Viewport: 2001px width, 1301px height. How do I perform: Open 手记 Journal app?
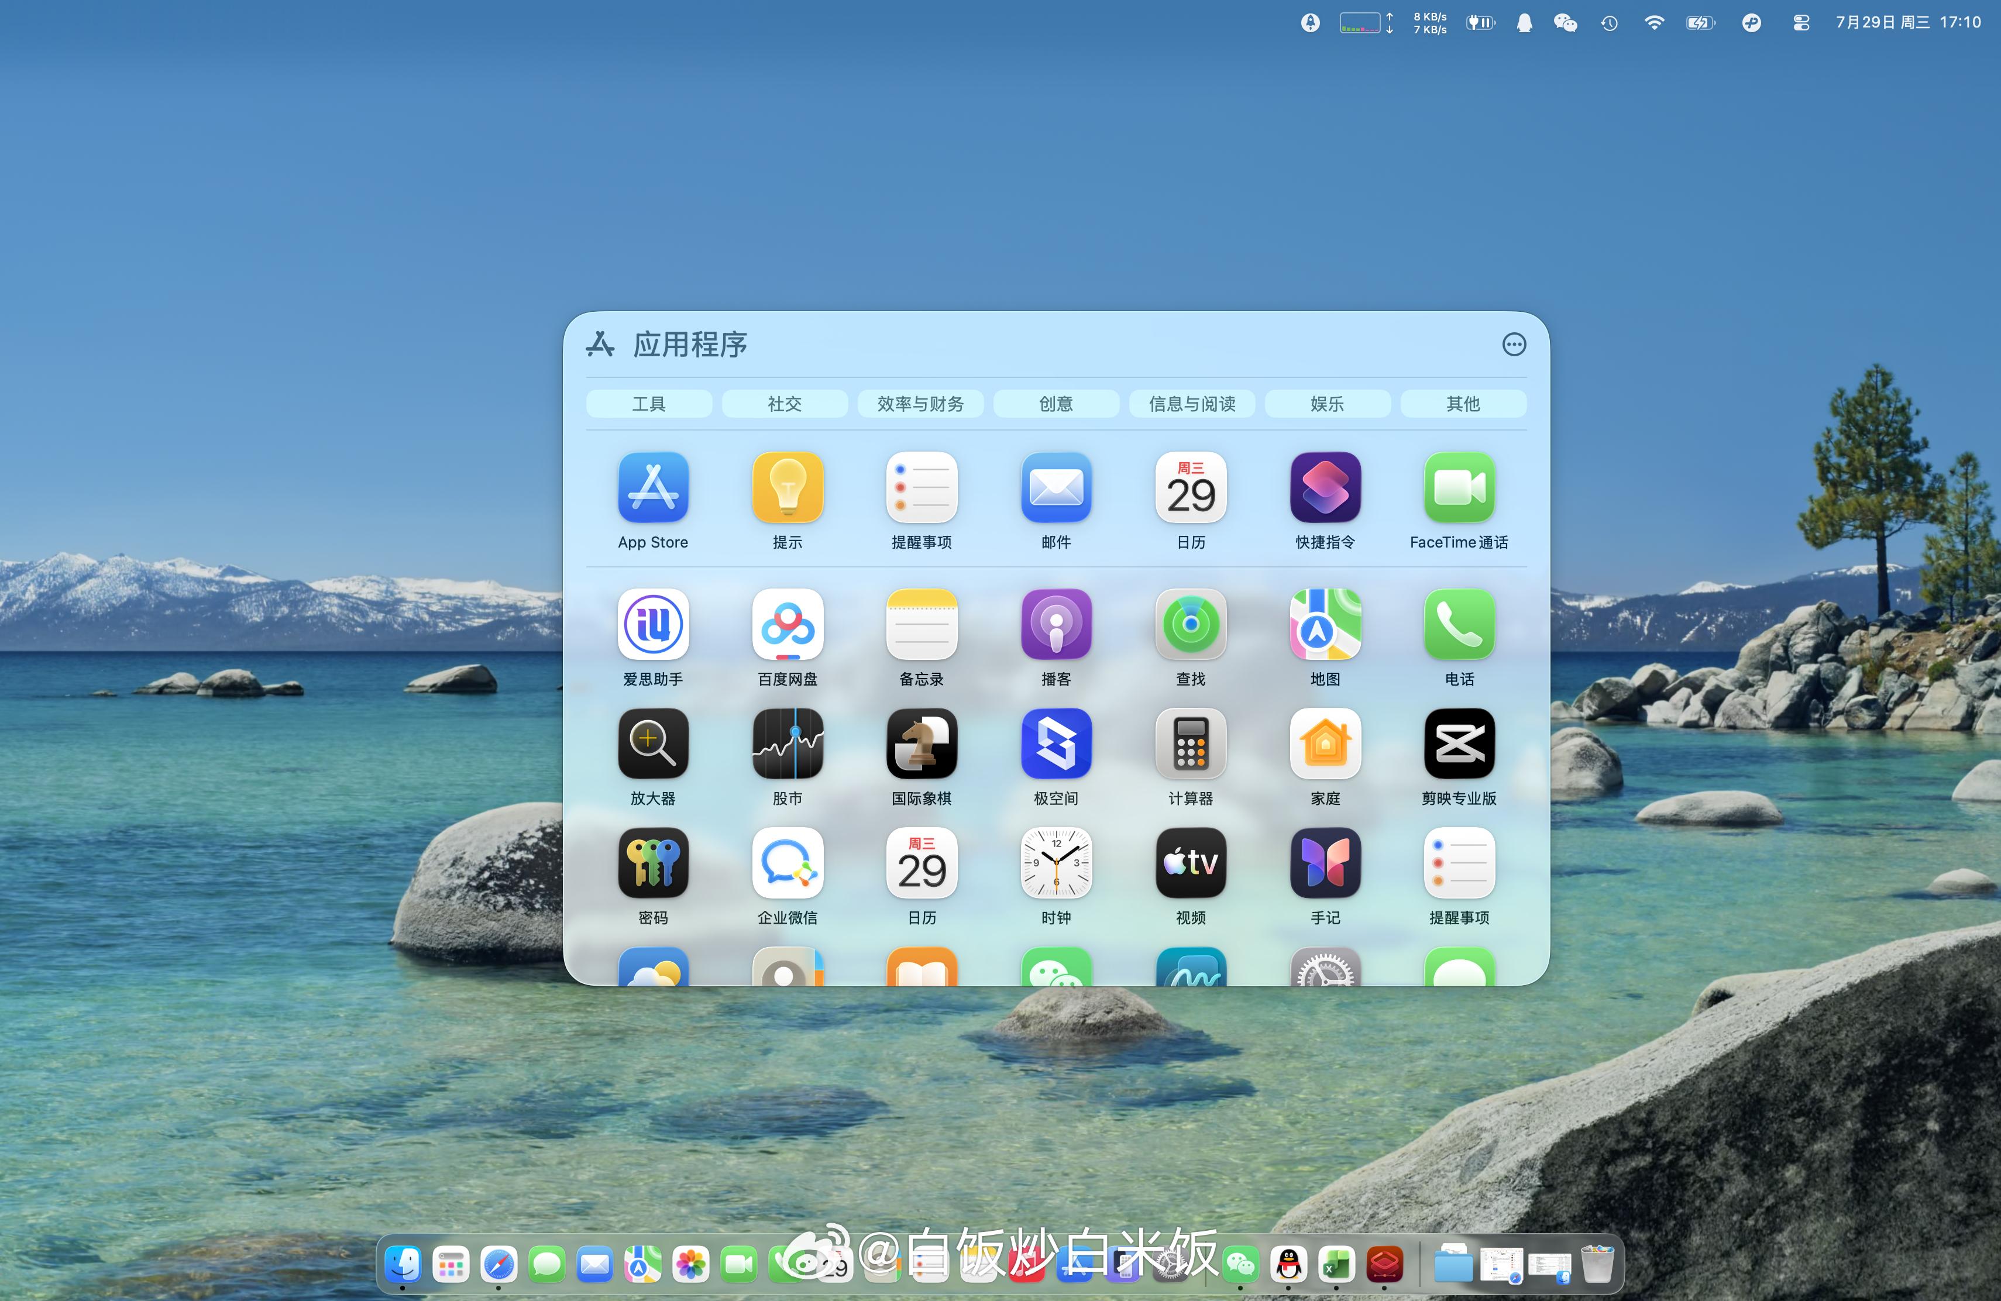coord(1325,863)
